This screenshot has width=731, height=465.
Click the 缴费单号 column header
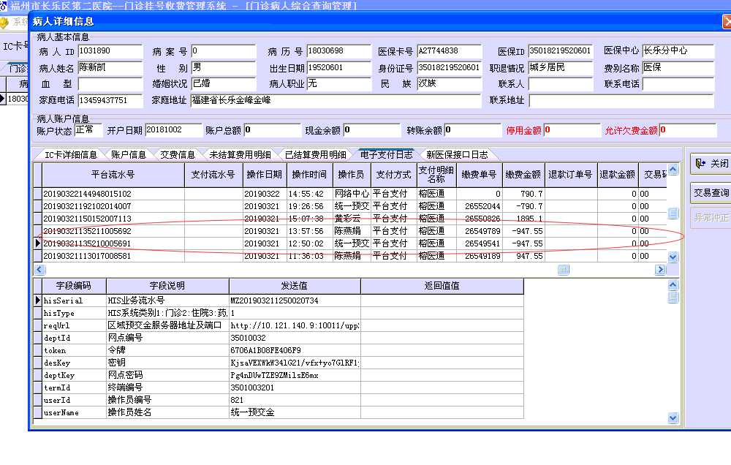(x=480, y=175)
